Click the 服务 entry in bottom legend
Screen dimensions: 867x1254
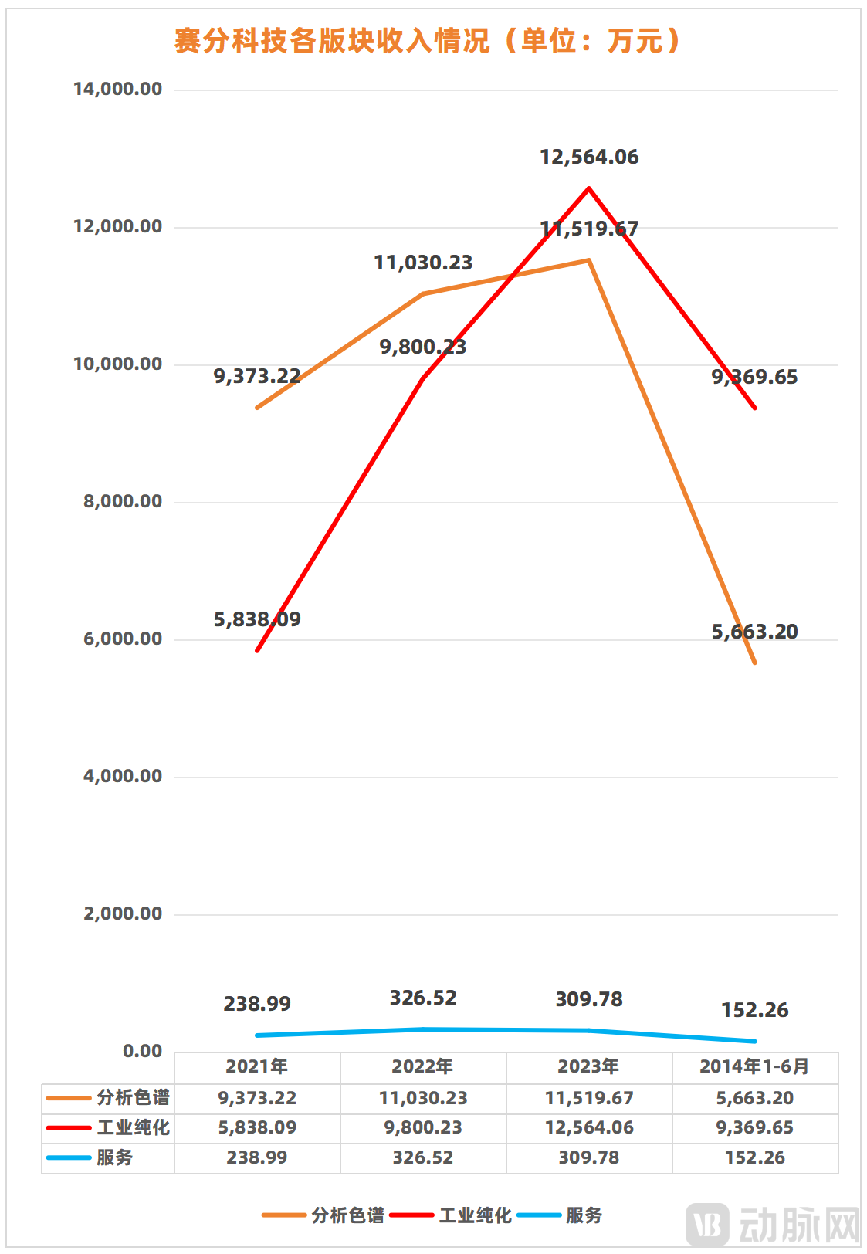(x=561, y=1215)
